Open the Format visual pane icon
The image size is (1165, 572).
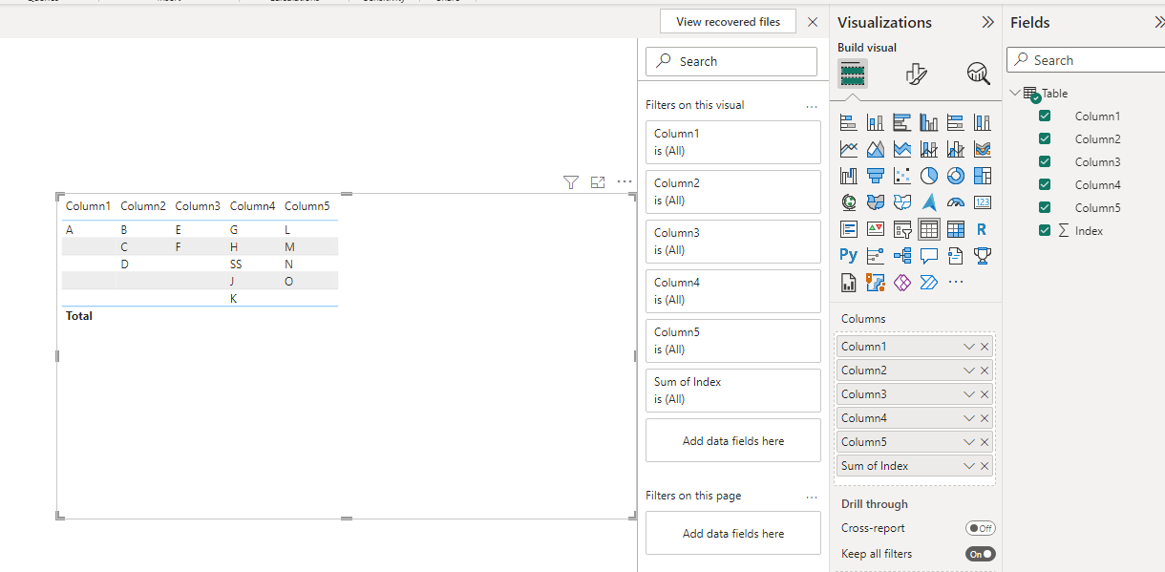[916, 74]
